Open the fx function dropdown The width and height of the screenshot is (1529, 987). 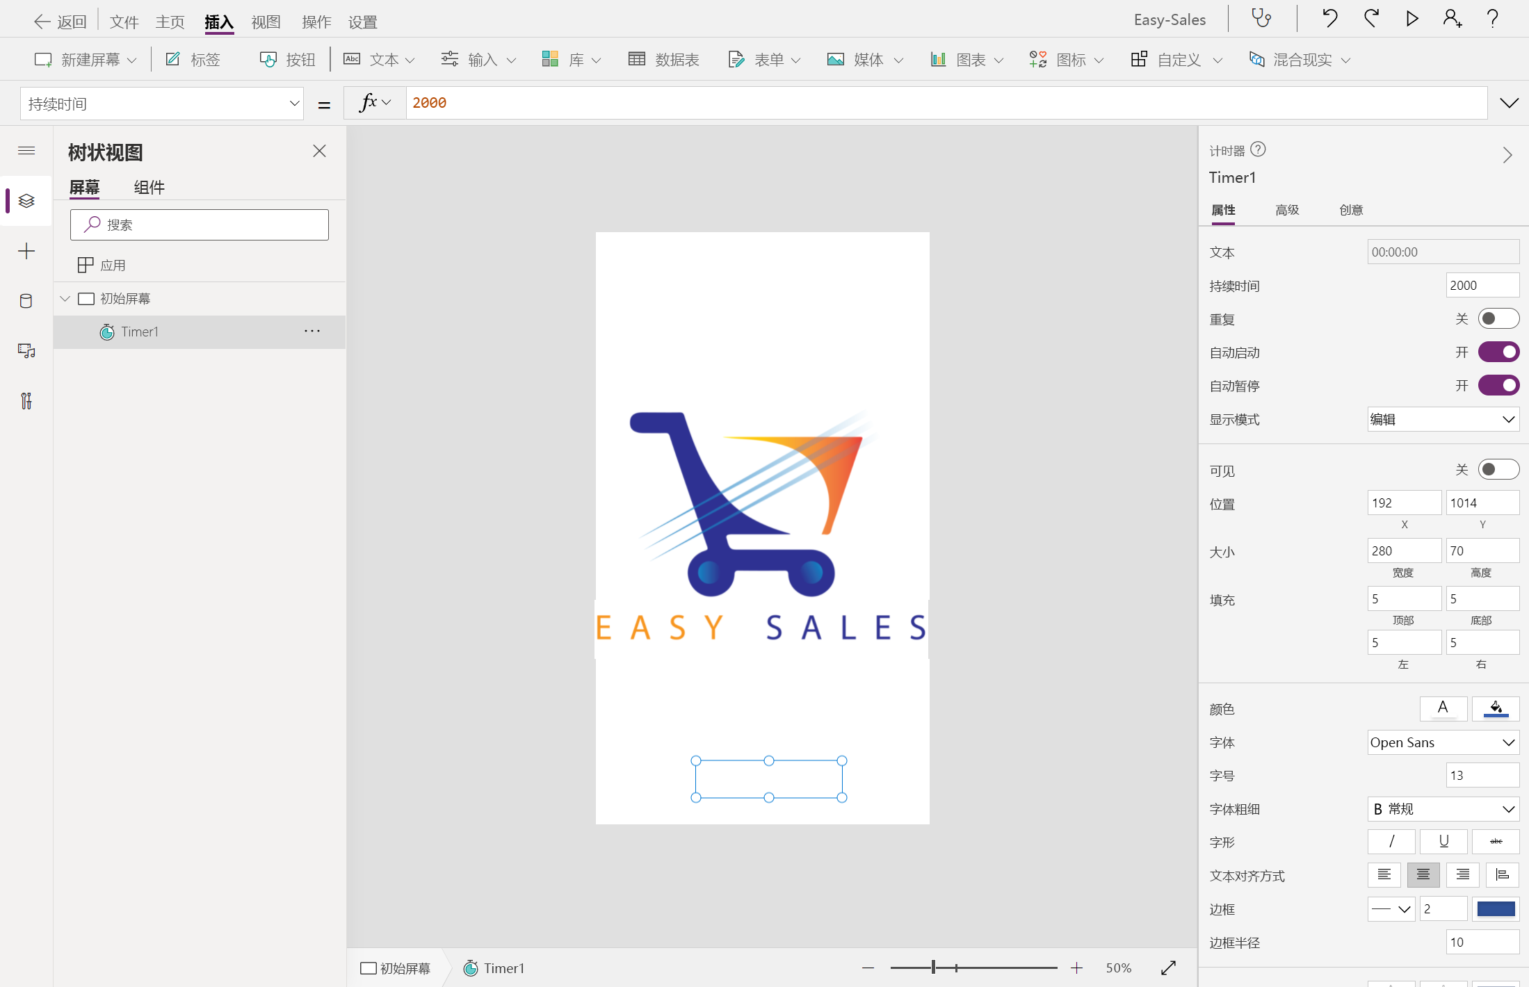[375, 103]
